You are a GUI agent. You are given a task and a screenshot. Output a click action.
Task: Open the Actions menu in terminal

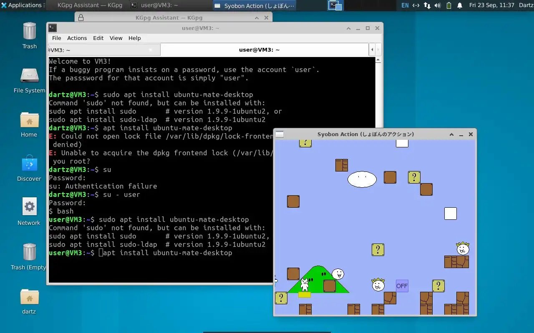pos(77,38)
